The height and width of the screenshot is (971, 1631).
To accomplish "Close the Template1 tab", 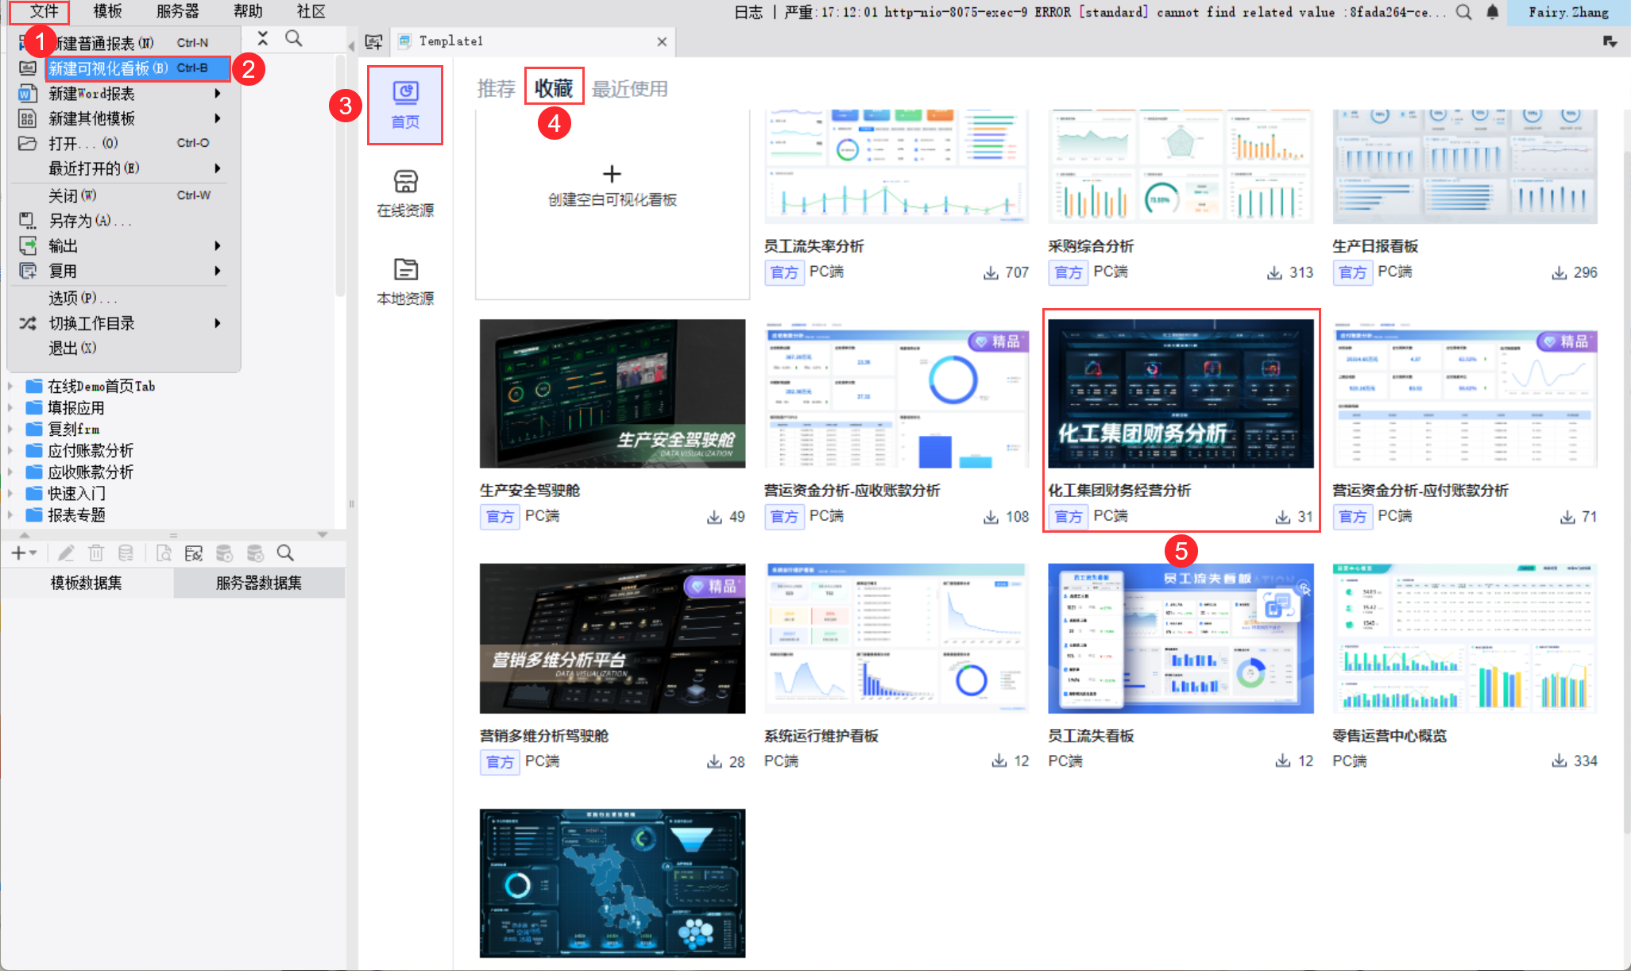I will tap(662, 41).
